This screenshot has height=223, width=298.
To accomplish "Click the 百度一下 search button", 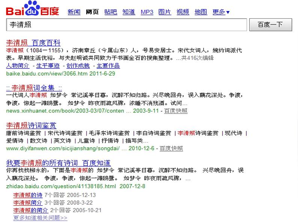I will (x=271, y=25).
